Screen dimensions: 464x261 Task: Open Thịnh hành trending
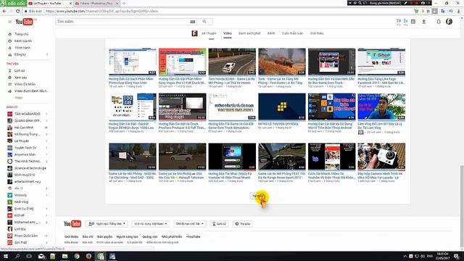(x=22, y=48)
